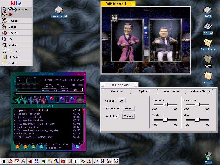The width and height of the screenshot is (220, 165).
Task: Select GrabIt in the Deskbar
Action: [x=16, y=63]
